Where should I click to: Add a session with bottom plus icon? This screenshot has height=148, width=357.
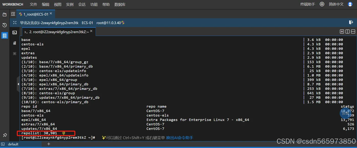[x=49, y=144]
